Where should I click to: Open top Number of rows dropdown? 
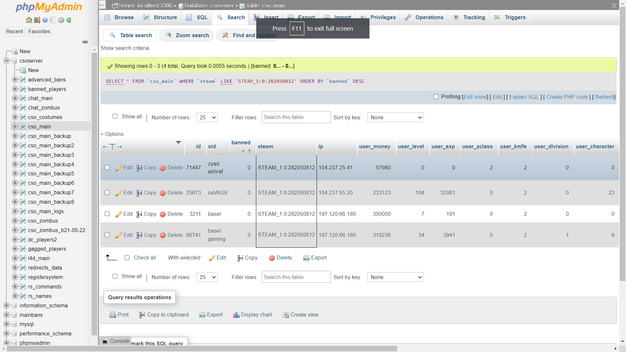(x=207, y=117)
